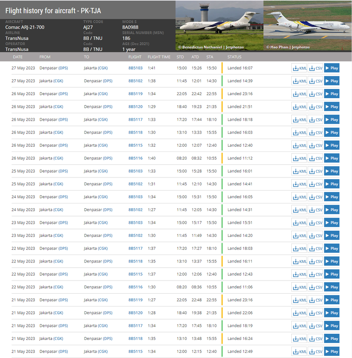Click the STATUS column header
352x358 pixels.
[234, 57]
